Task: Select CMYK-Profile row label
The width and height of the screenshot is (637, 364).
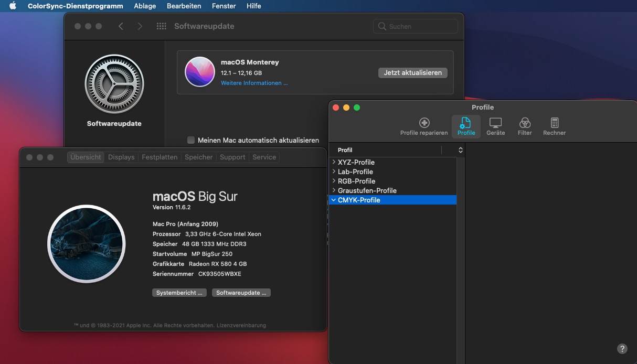Action: [x=359, y=200]
